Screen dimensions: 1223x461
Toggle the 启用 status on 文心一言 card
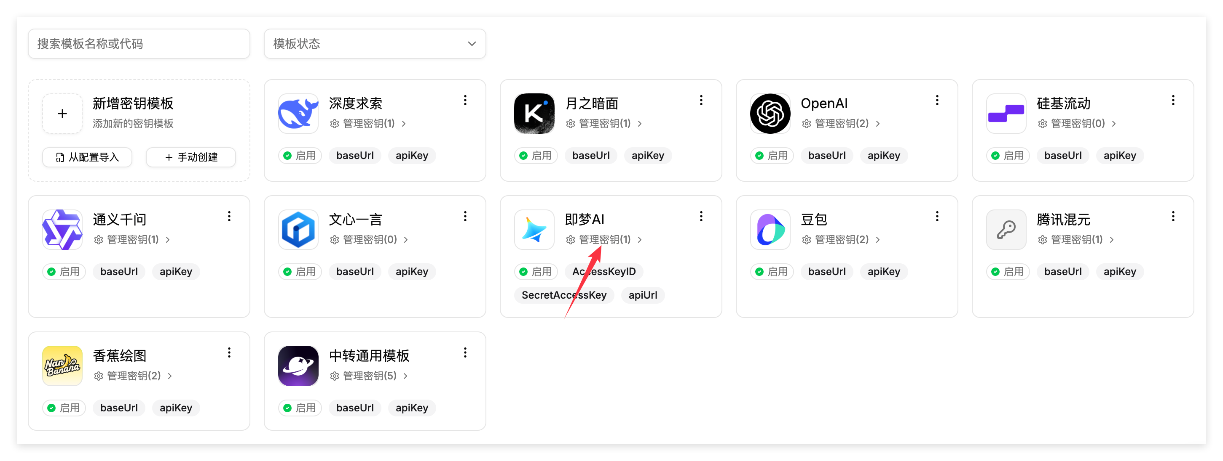coord(300,271)
